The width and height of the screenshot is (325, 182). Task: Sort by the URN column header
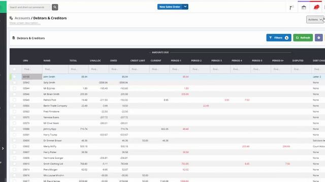25,61
